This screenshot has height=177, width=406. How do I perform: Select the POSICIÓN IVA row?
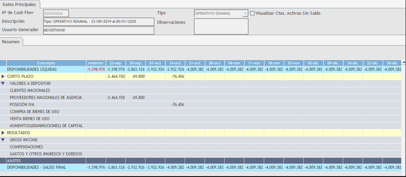(x=22, y=104)
